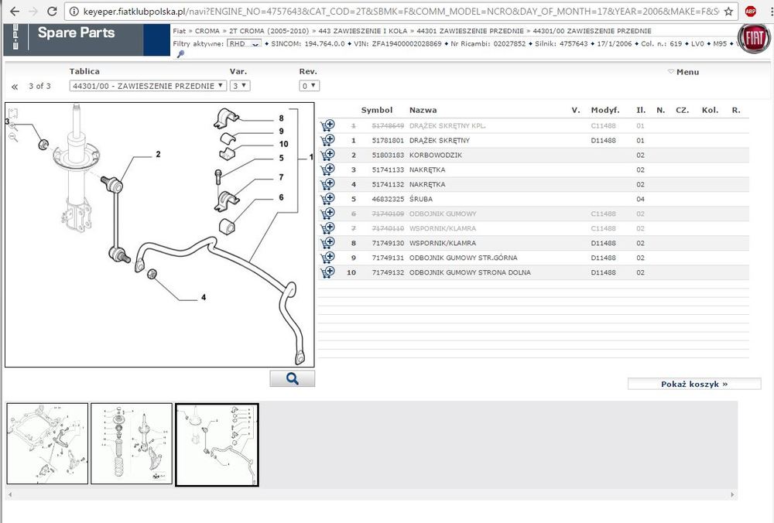The height and width of the screenshot is (523, 774).
Task: Click the Nazwa column header
Action: [x=423, y=110]
